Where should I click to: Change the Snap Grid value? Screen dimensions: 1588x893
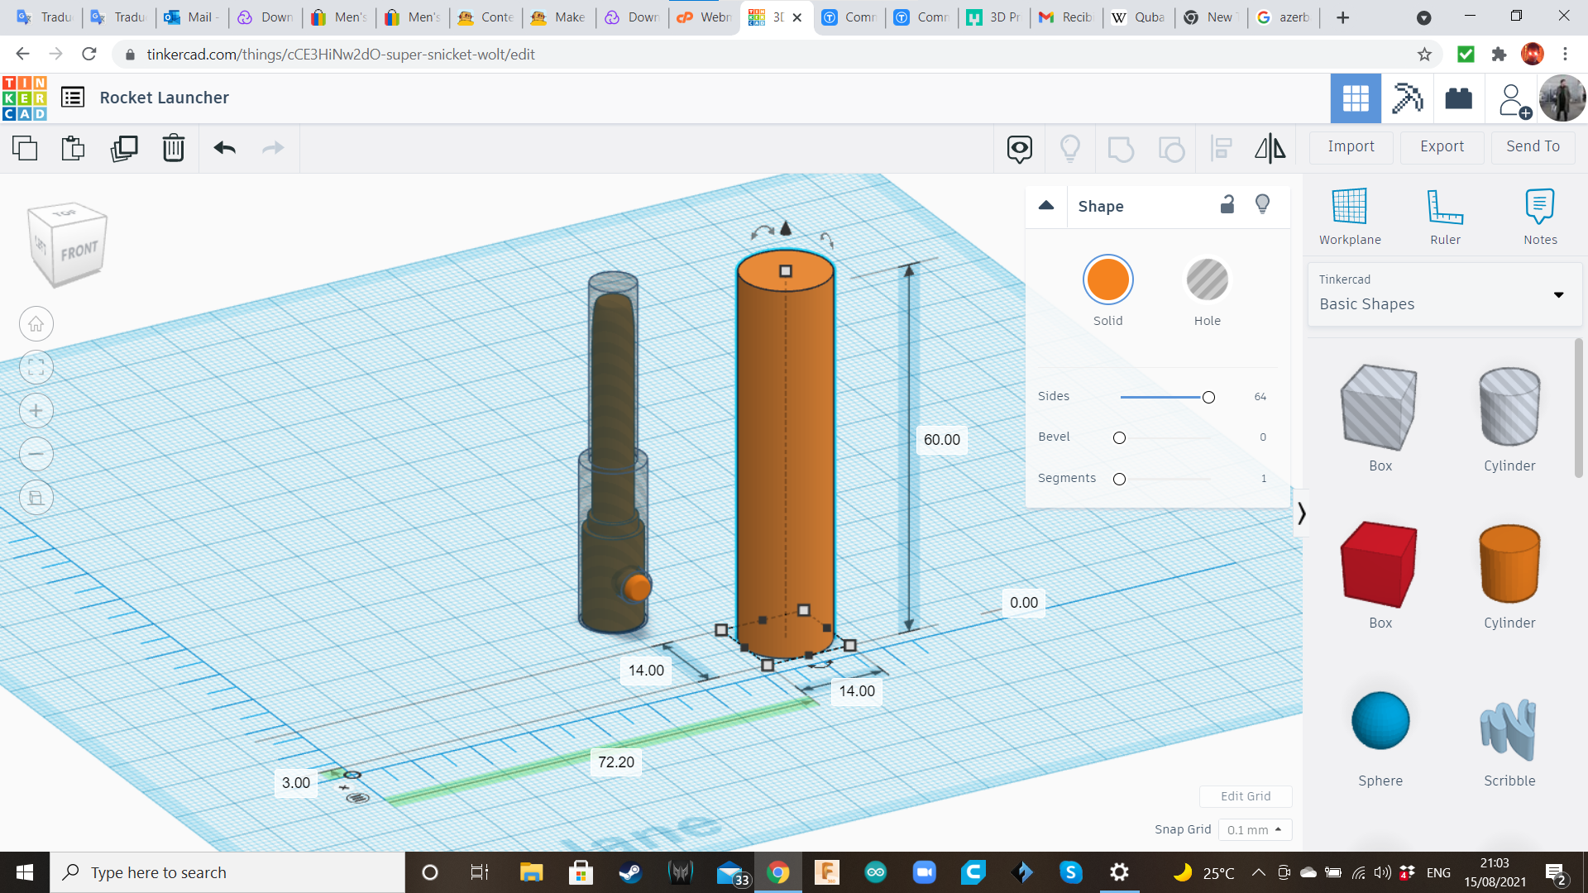coord(1255,829)
